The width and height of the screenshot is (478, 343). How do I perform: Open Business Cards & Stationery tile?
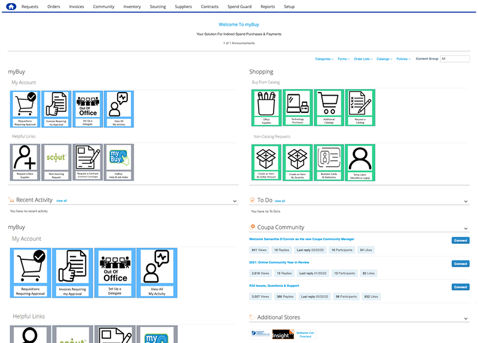pos(329,162)
